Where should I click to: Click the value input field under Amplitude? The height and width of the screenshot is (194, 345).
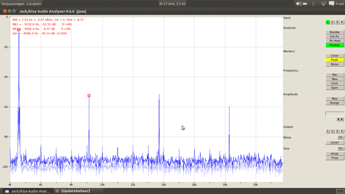[x=335, y=114]
